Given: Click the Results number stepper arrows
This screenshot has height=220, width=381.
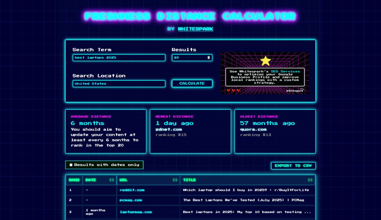Looking at the screenshot, I should (208, 58).
